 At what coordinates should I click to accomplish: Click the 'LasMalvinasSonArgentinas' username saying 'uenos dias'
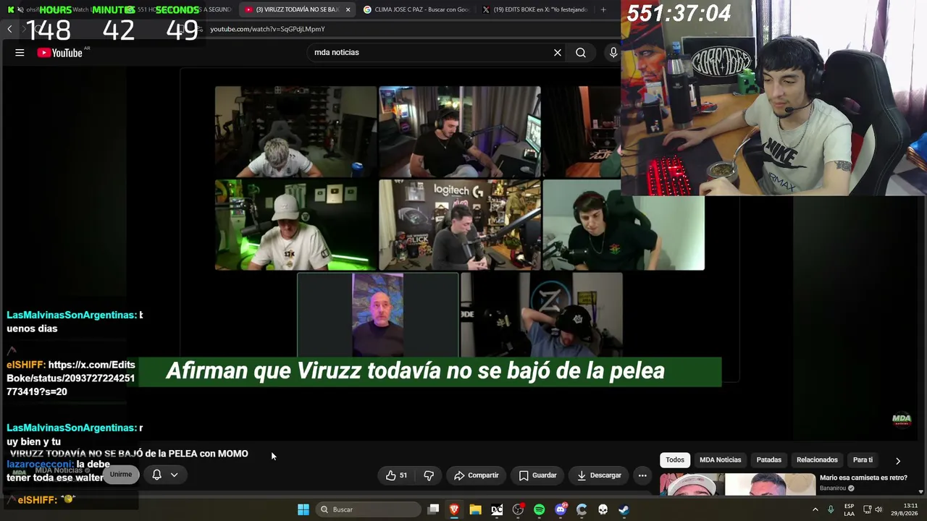tap(70, 315)
